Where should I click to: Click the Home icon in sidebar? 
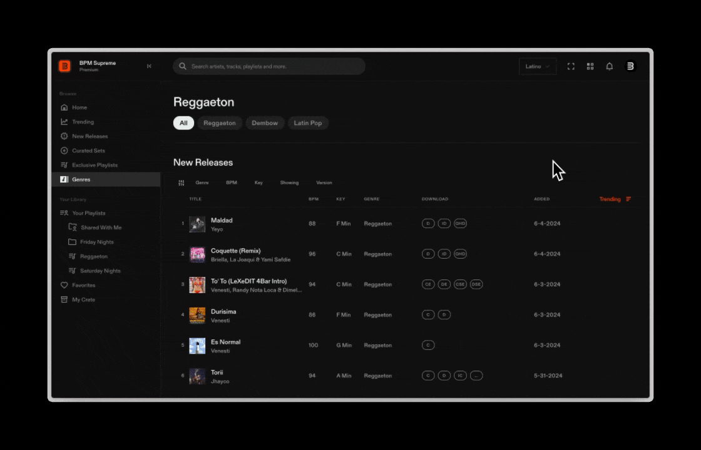64,107
